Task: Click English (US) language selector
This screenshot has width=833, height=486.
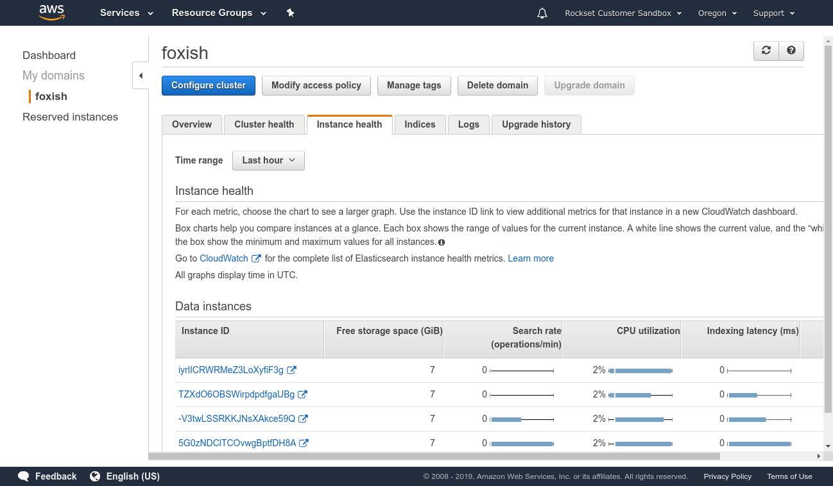Action: [x=133, y=476]
